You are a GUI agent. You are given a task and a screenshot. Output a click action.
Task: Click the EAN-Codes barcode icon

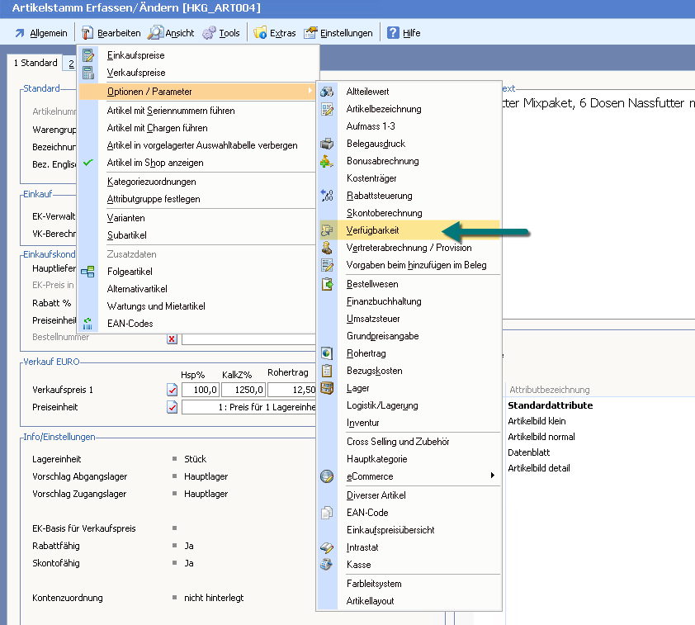(x=88, y=324)
